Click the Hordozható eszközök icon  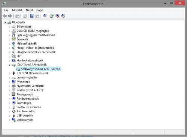coord(13,61)
